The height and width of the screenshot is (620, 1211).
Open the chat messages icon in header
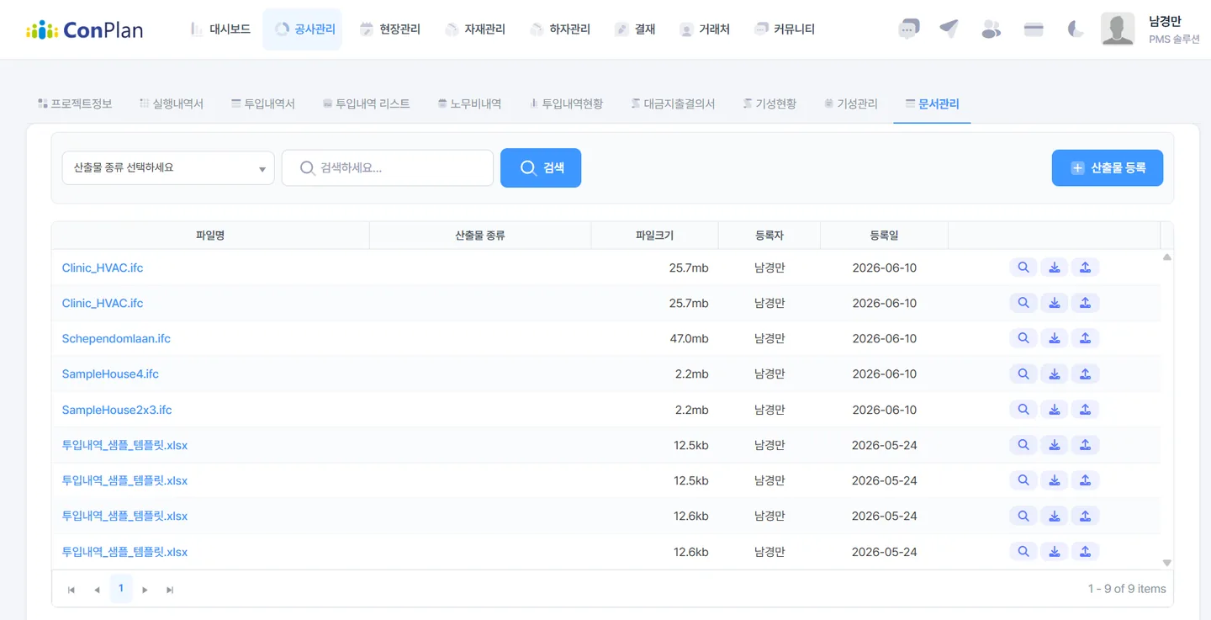908,29
